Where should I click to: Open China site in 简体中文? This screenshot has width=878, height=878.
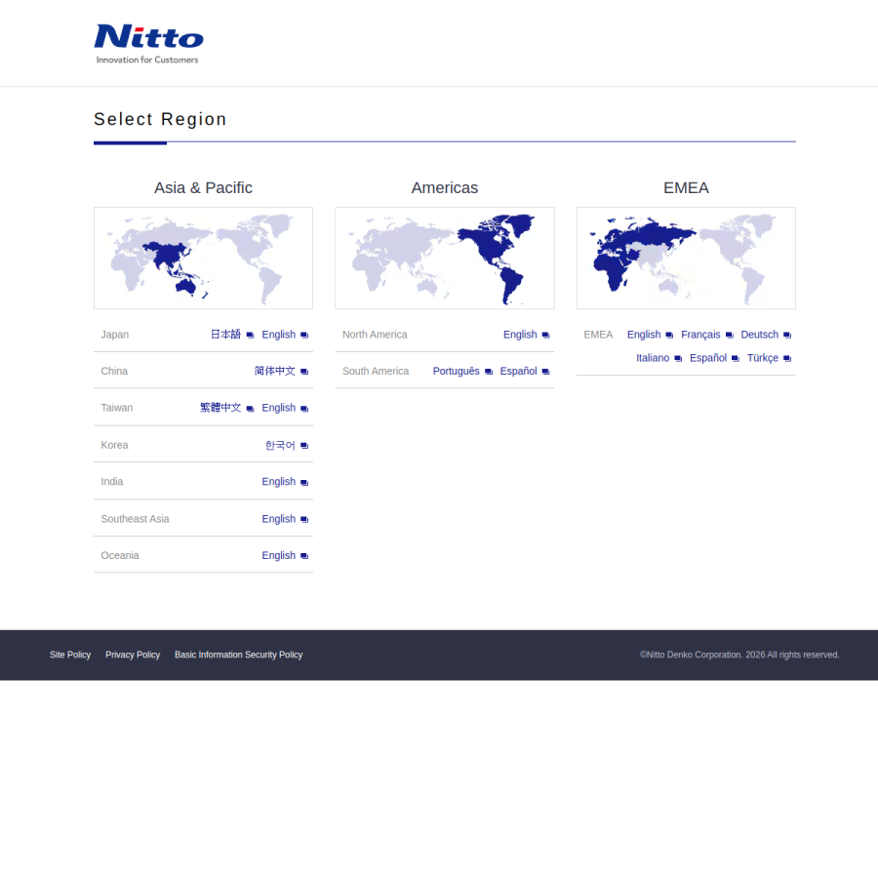point(274,371)
